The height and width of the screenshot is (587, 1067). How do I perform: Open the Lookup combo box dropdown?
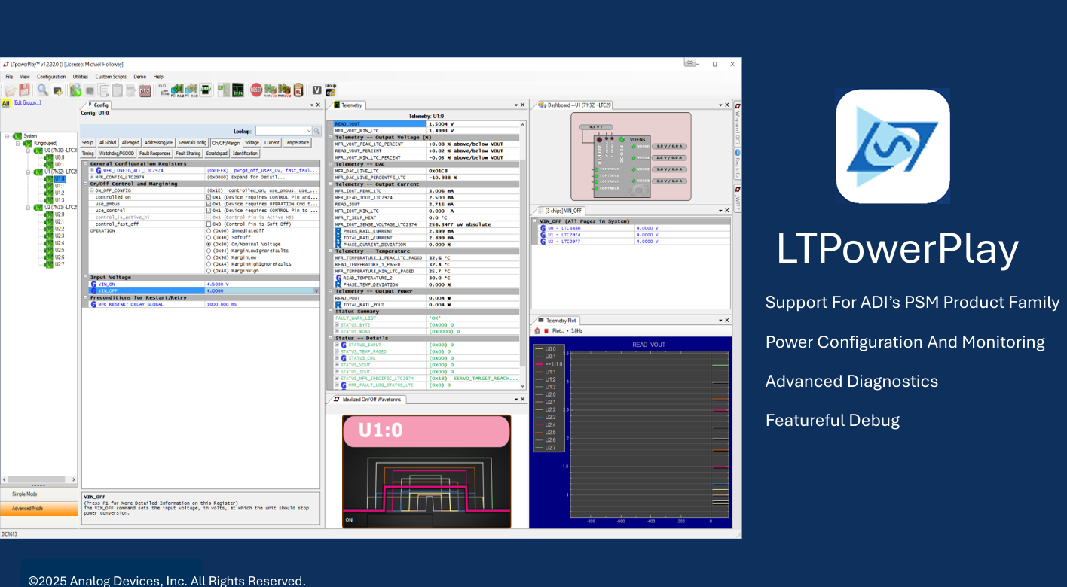pyautogui.click(x=308, y=131)
